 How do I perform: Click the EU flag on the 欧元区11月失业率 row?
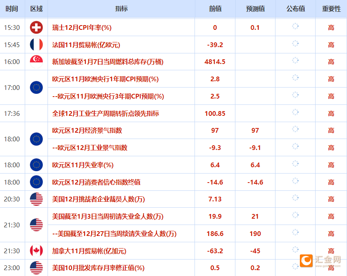click(x=36, y=165)
